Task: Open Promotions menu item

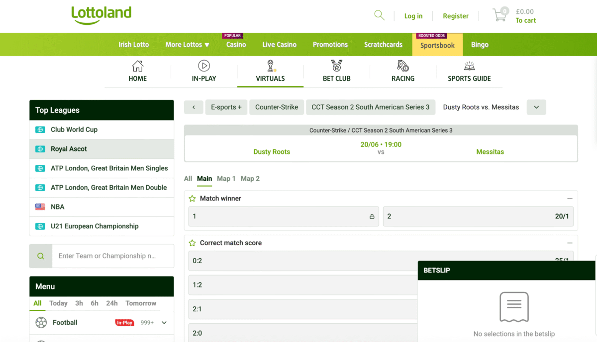Action: pyautogui.click(x=330, y=45)
